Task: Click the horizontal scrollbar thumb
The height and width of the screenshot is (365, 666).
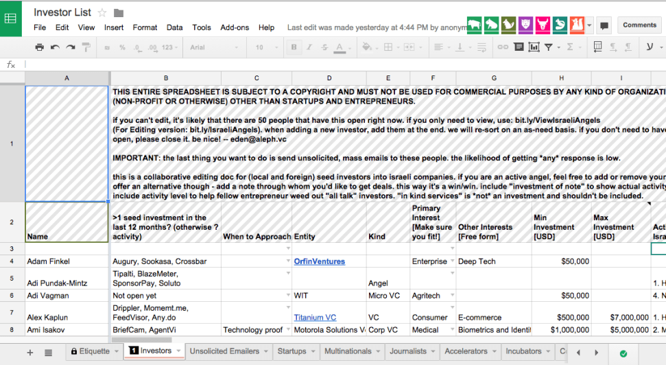Action: (142, 340)
